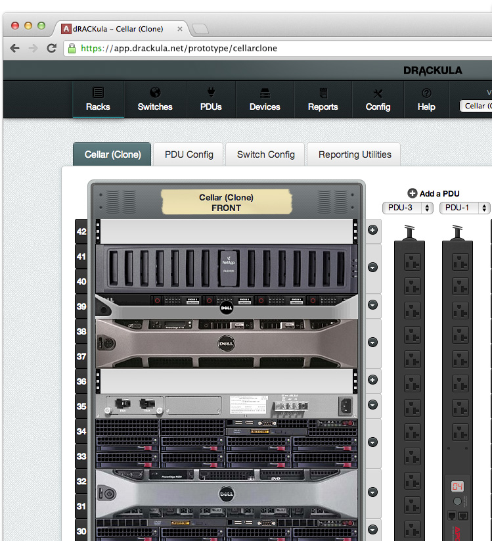The width and height of the screenshot is (492, 541).
Task: Open Devices server icon
Action: tap(265, 93)
